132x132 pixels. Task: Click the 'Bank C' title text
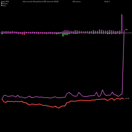[x=107, y=2]
